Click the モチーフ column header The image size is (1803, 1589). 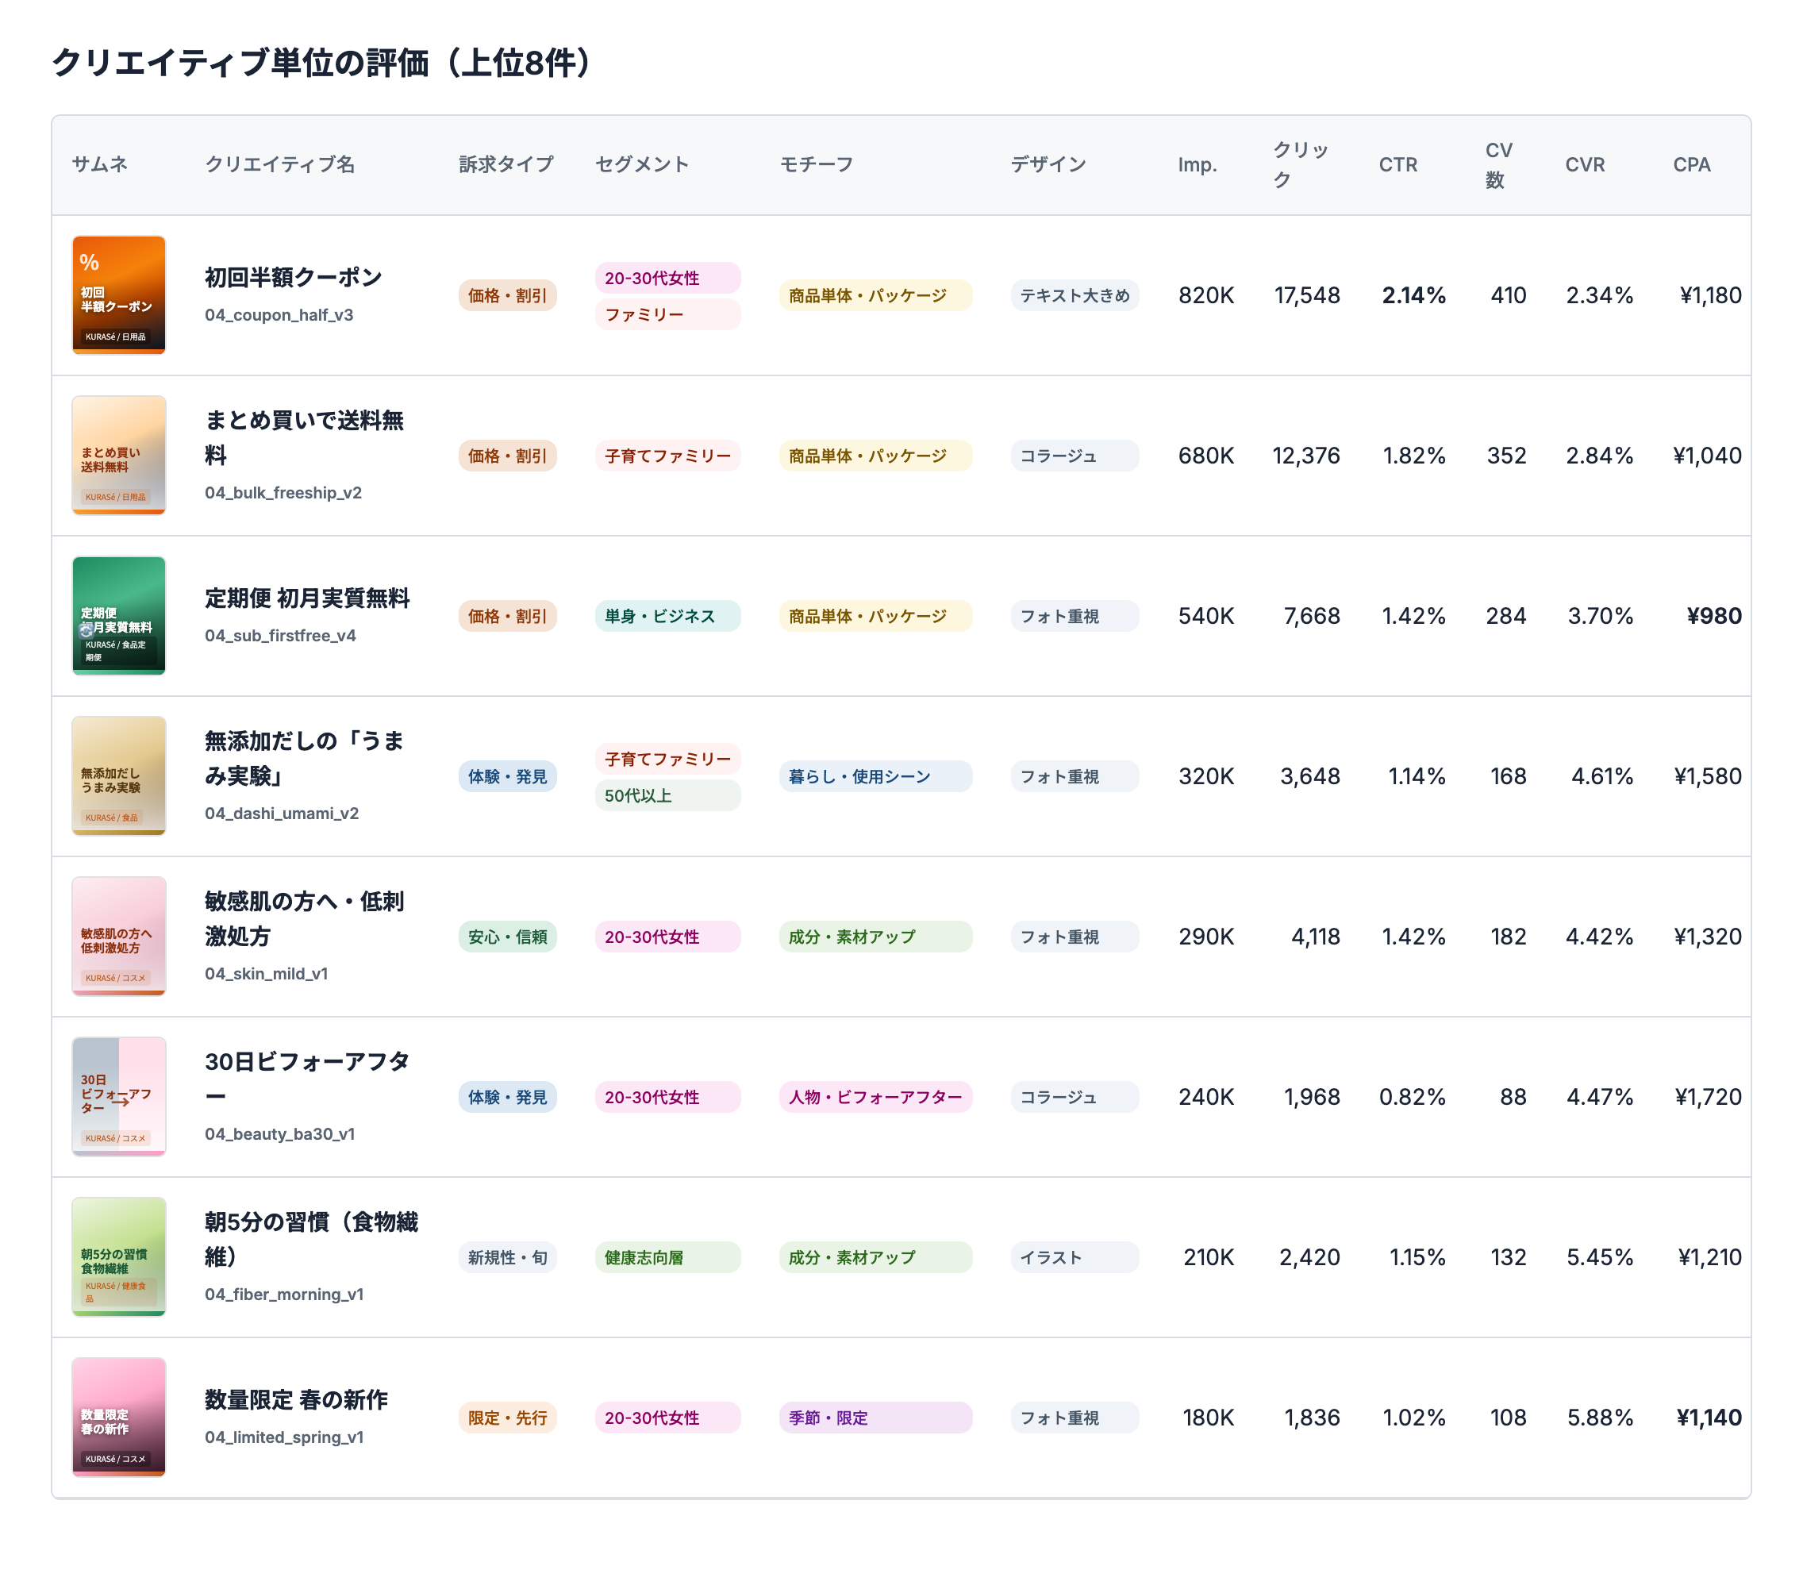tap(817, 164)
